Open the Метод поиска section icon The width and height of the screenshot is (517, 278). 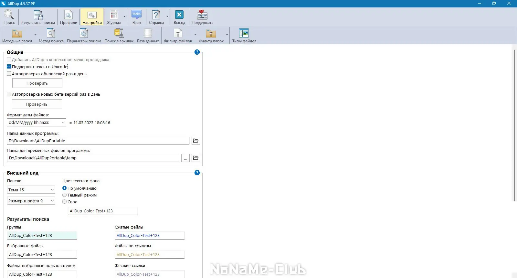click(x=51, y=36)
